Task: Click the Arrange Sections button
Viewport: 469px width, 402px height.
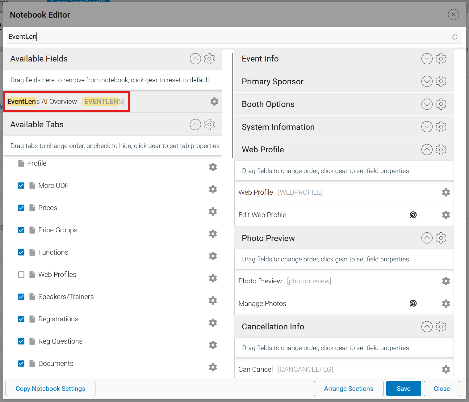Action: [349, 388]
